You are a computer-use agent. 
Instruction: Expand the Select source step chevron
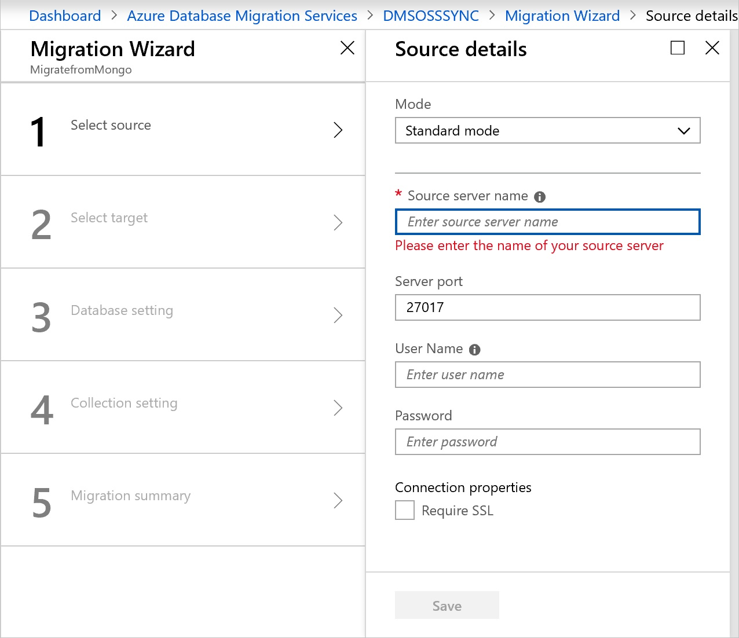[338, 130]
